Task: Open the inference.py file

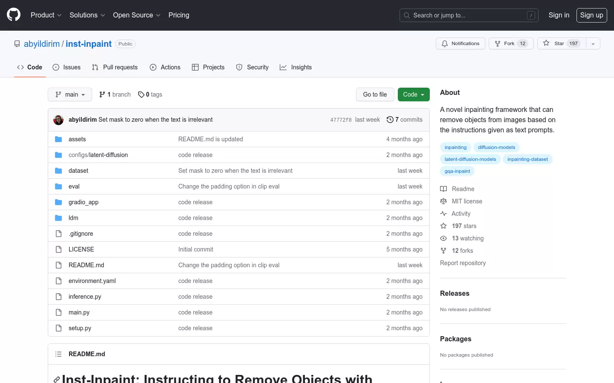Action: pos(85,297)
